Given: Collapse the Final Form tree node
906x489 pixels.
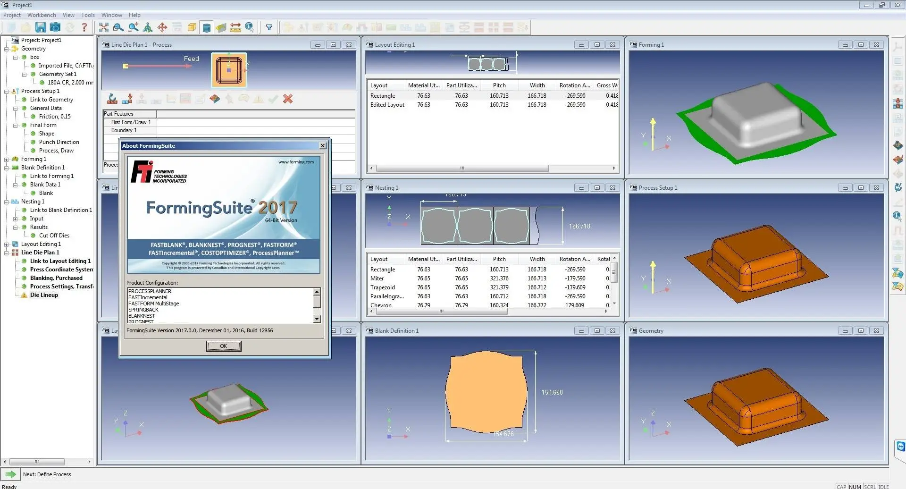Looking at the screenshot, I should pos(16,125).
